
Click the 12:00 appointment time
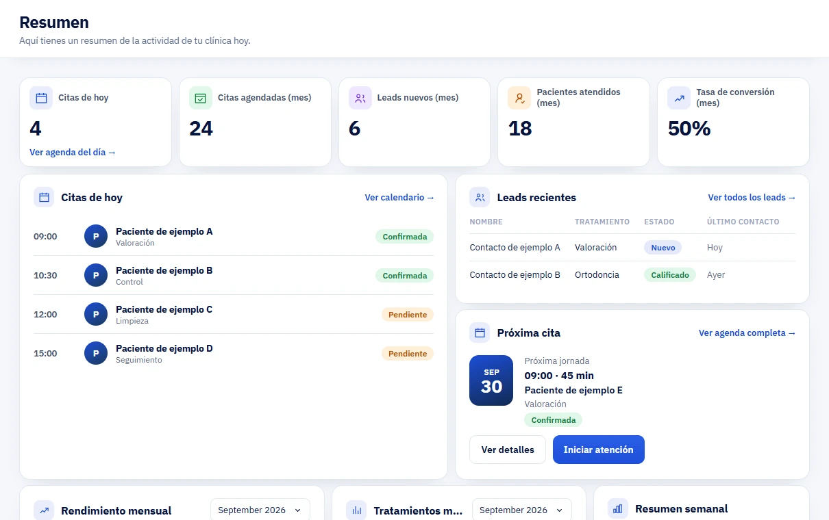(x=45, y=315)
